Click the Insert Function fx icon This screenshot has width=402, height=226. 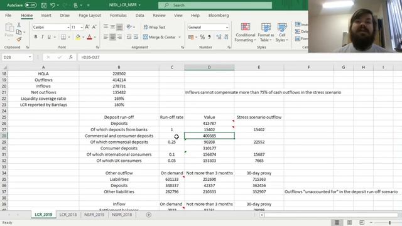pos(71,57)
